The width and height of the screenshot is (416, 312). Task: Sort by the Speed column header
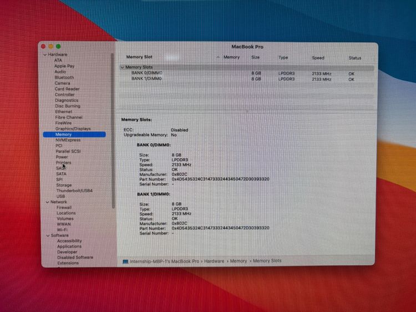tap(318, 58)
